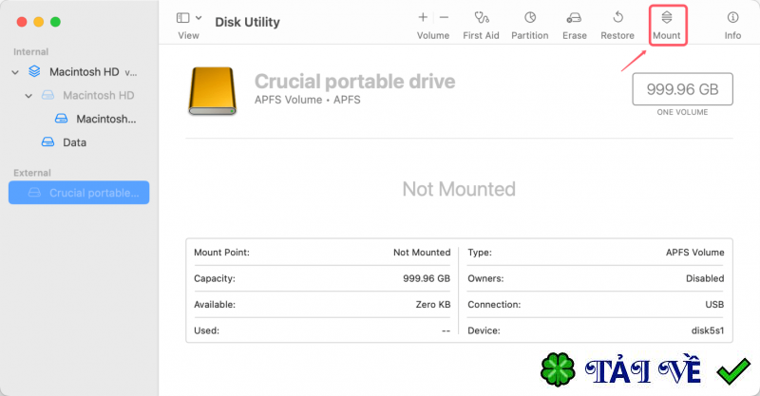Image resolution: width=760 pixels, height=396 pixels.
Task: Click the Mount Point row value
Action: (421, 253)
